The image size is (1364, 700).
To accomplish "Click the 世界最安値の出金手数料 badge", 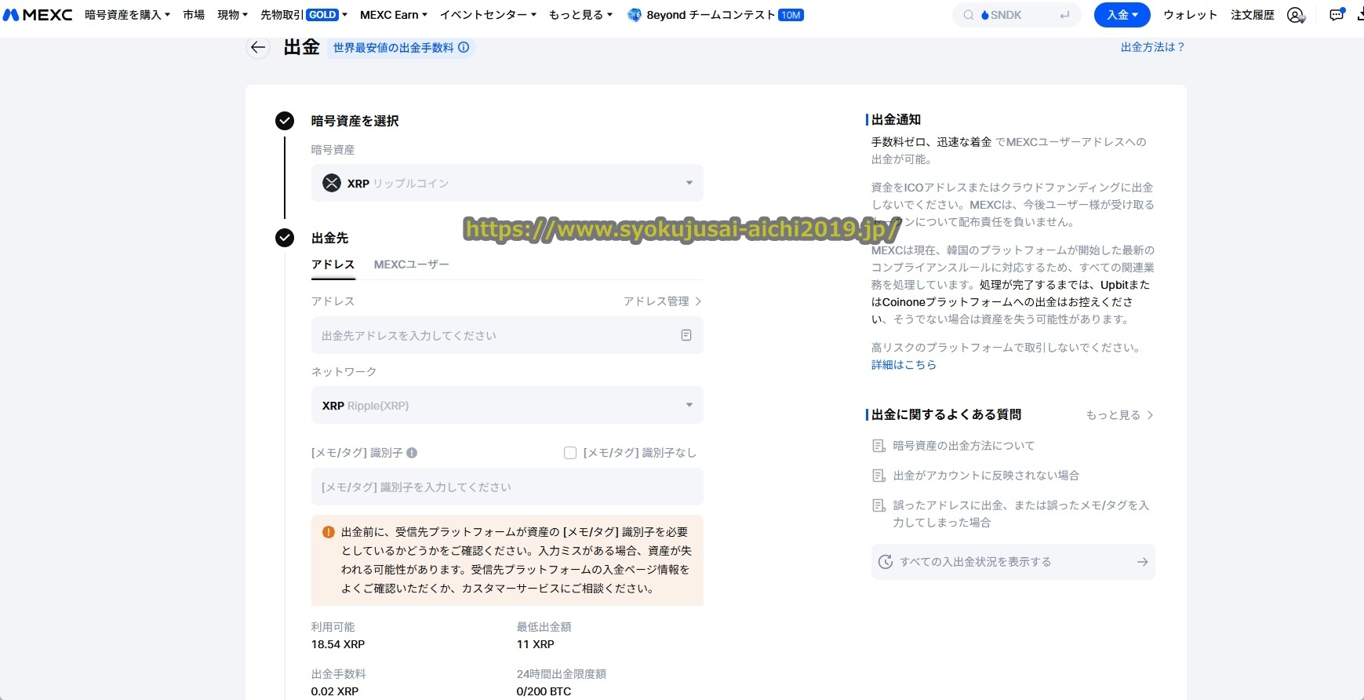I will [401, 47].
